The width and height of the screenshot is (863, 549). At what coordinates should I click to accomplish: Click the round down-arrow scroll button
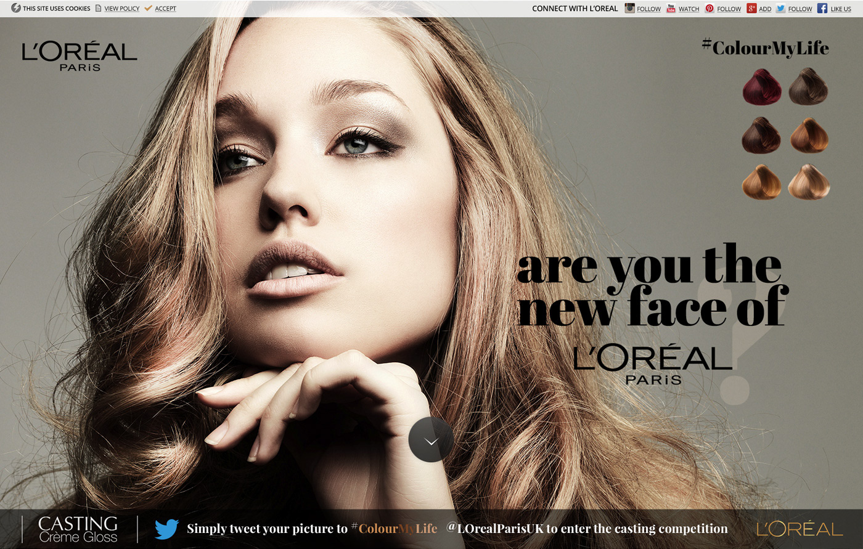click(x=431, y=439)
